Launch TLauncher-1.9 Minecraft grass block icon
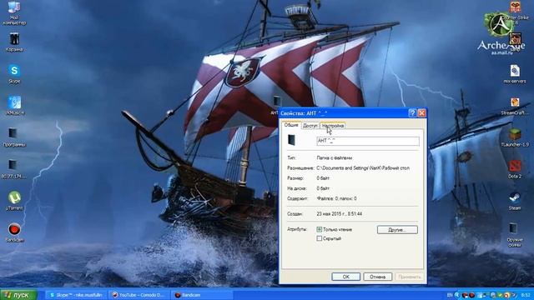Viewport: 534px width, 300px height. [x=515, y=134]
